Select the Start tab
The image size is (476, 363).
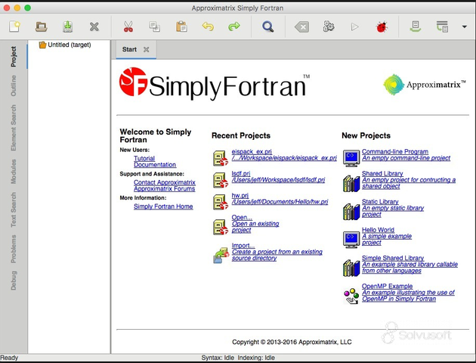coord(129,49)
